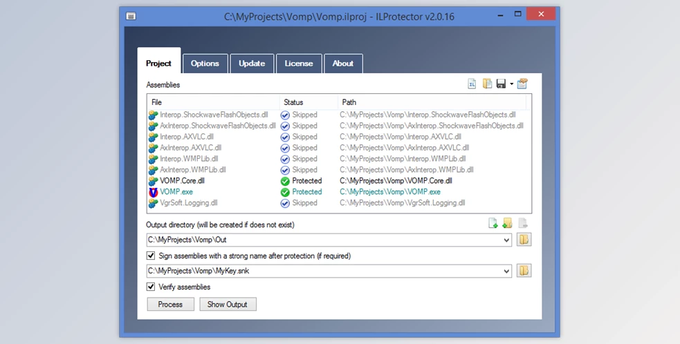680x344 pixels.
Task: Sort by the Status column header
Action: [309, 102]
